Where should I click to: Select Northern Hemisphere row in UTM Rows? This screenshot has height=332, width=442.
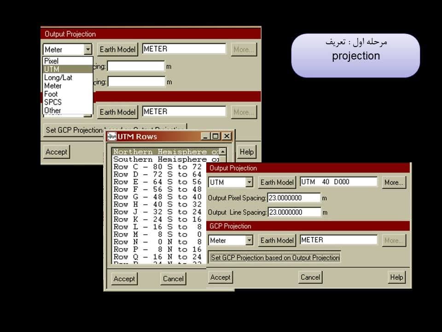tap(166, 152)
